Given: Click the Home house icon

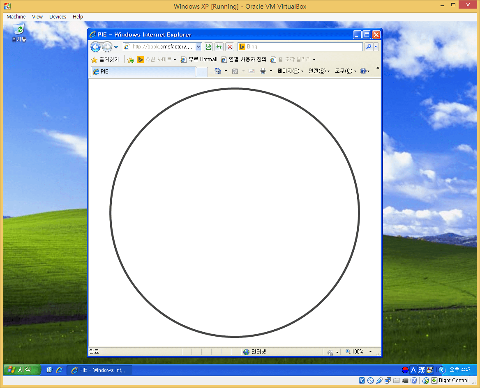Looking at the screenshot, I should pos(218,71).
